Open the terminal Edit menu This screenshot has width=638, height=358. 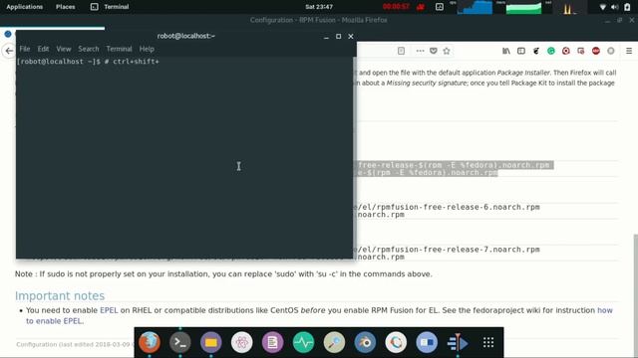pyautogui.click(x=43, y=49)
